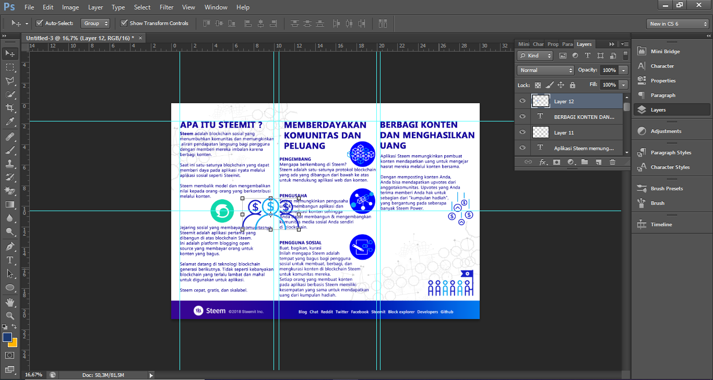The height and width of the screenshot is (380, 713).
Task: Filter layers by pixel type
Action: tap(563, 55)
